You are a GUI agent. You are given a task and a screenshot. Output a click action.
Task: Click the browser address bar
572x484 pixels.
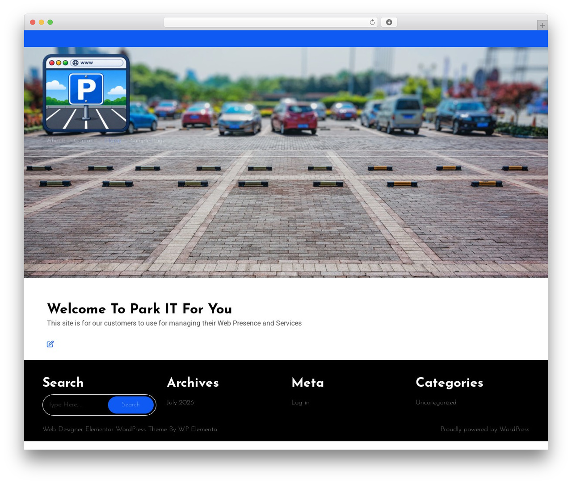click(271, 22)
